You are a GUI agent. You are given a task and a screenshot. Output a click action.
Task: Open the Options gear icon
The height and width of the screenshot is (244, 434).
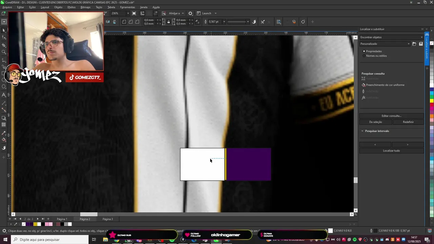pos(191,14)
